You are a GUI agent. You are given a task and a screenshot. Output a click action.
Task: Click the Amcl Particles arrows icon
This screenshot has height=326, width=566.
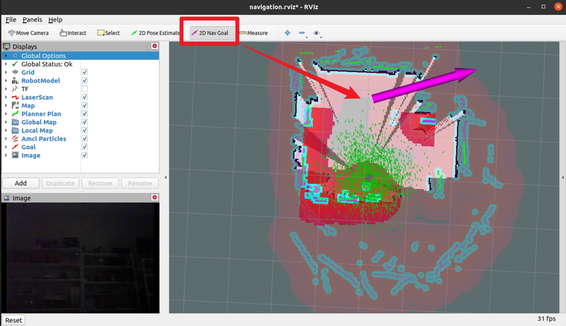pyautogui.click(x=15, y=139)
